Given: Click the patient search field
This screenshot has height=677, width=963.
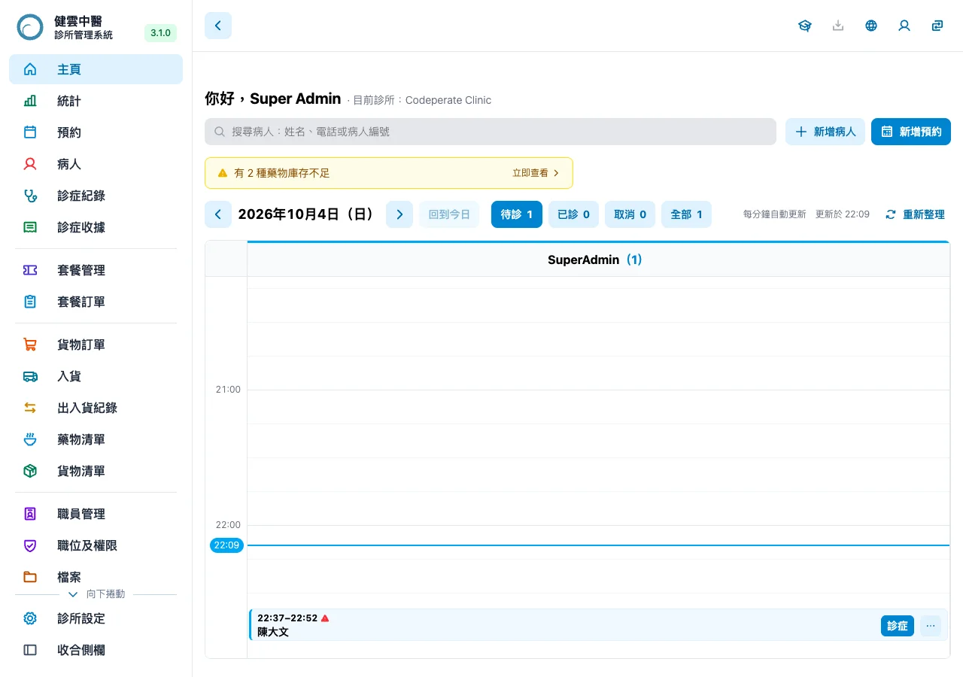Looking at the screenshot, I should tap(491, 132).
